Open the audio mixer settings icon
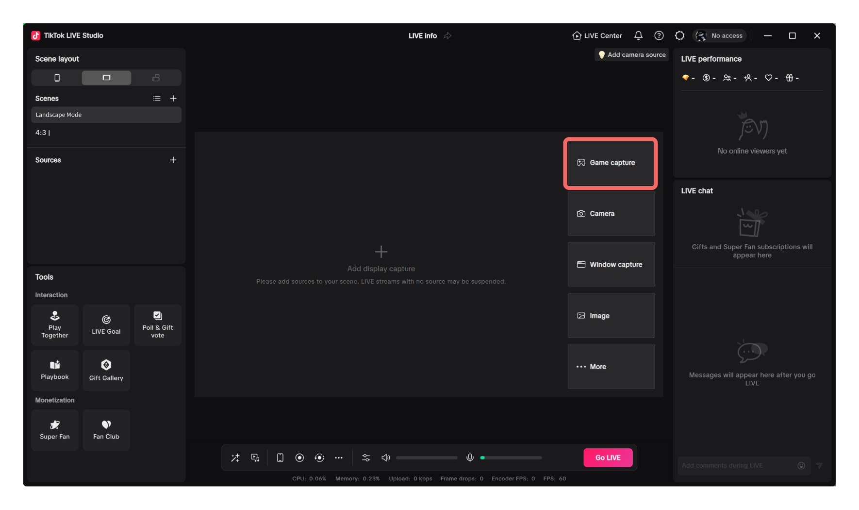This screenshot has width=859, height=510. click(x=366, y=458)
